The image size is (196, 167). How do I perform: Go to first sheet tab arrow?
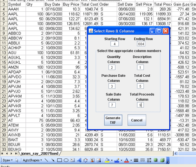(2, 153)
